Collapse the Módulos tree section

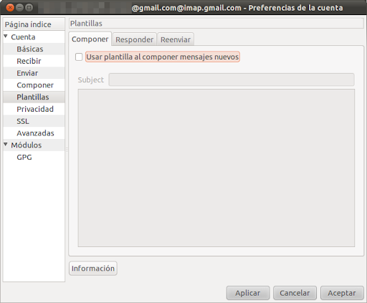6,145
